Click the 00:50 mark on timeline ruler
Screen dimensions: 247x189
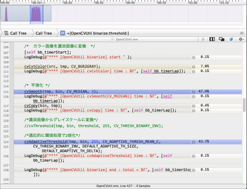click(162, 3)
